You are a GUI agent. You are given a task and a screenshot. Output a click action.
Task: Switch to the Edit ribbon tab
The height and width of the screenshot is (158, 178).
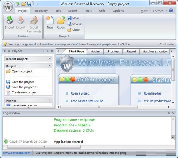58,11
